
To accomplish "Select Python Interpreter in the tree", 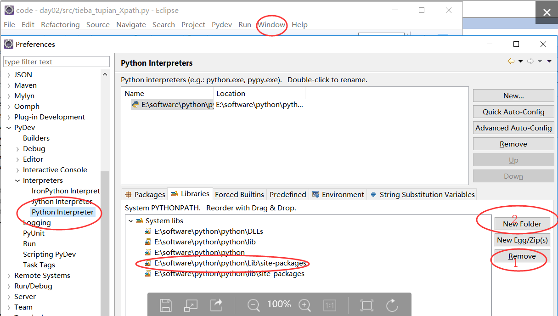I will 62,212.
